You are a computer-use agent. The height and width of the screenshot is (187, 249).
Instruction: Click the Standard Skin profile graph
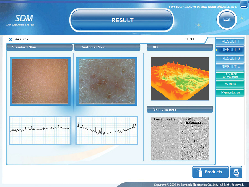coord(40,130)
